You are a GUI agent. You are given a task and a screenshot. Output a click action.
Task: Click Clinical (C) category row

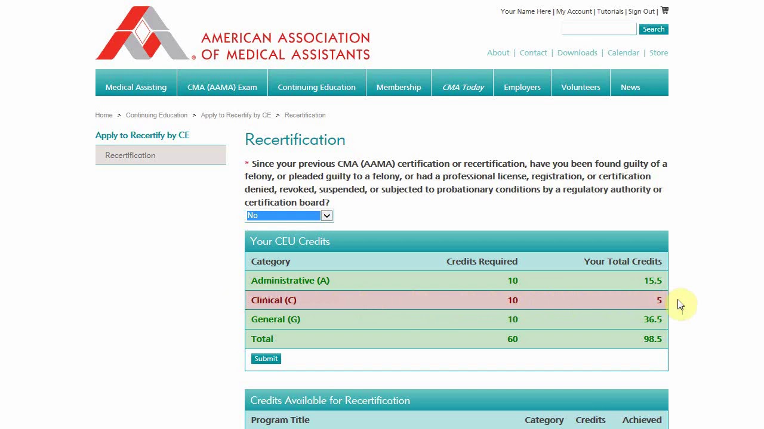coord(456,300)
